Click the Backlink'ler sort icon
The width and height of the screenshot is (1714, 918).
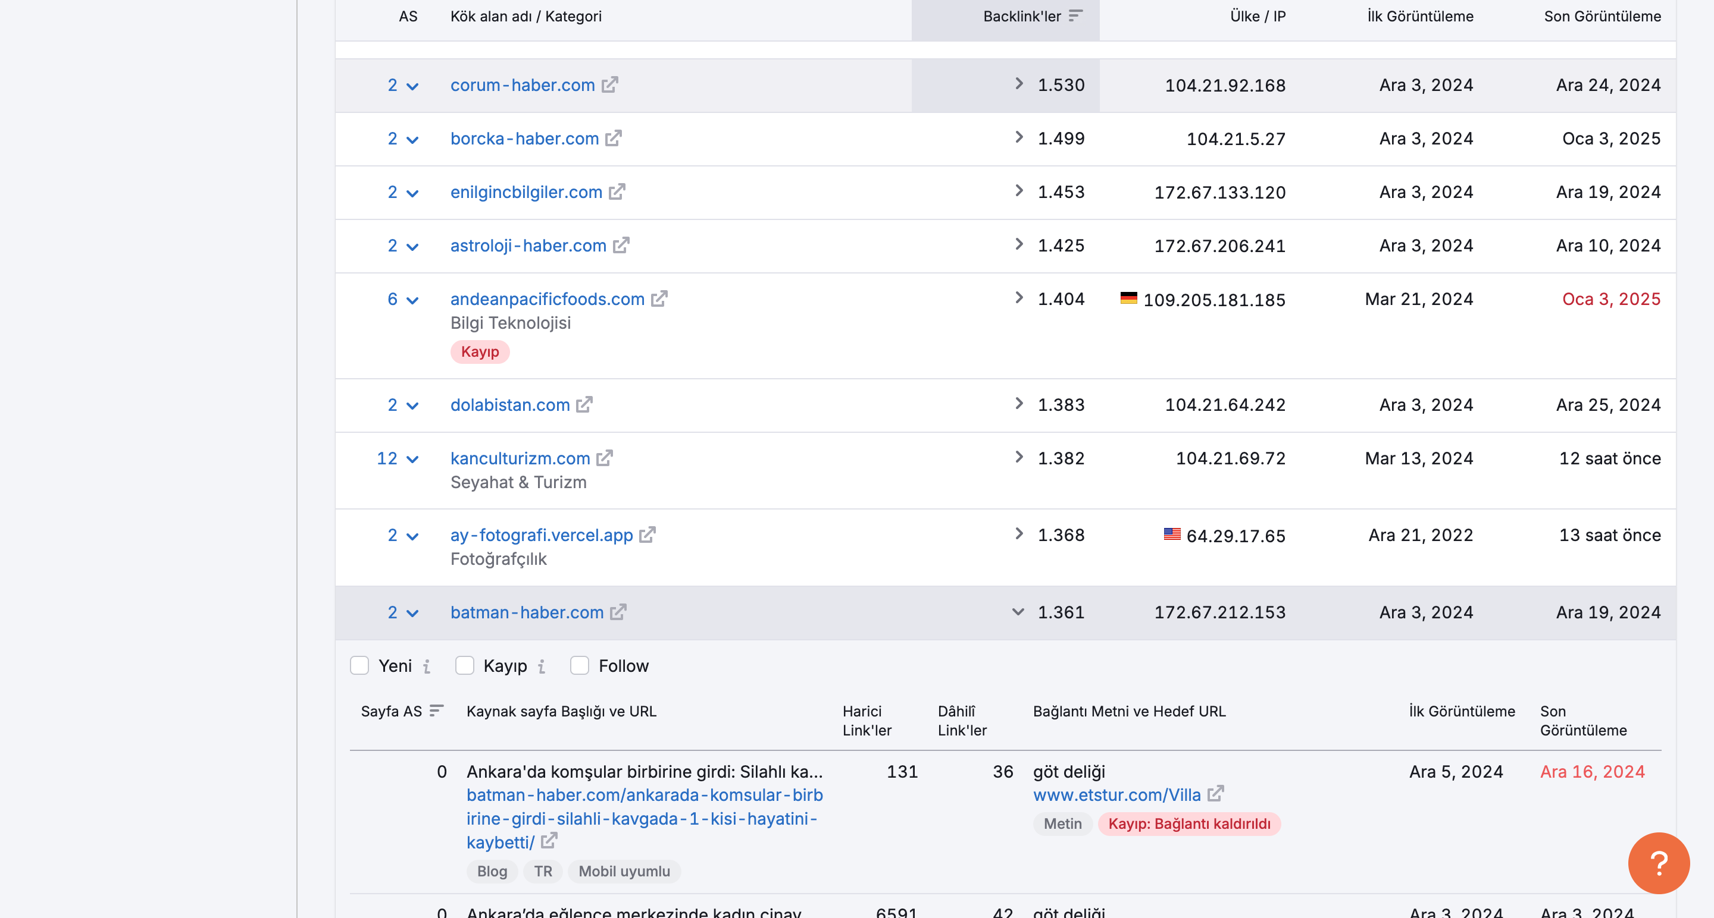pyautogui.click(x=1076, y=15)
